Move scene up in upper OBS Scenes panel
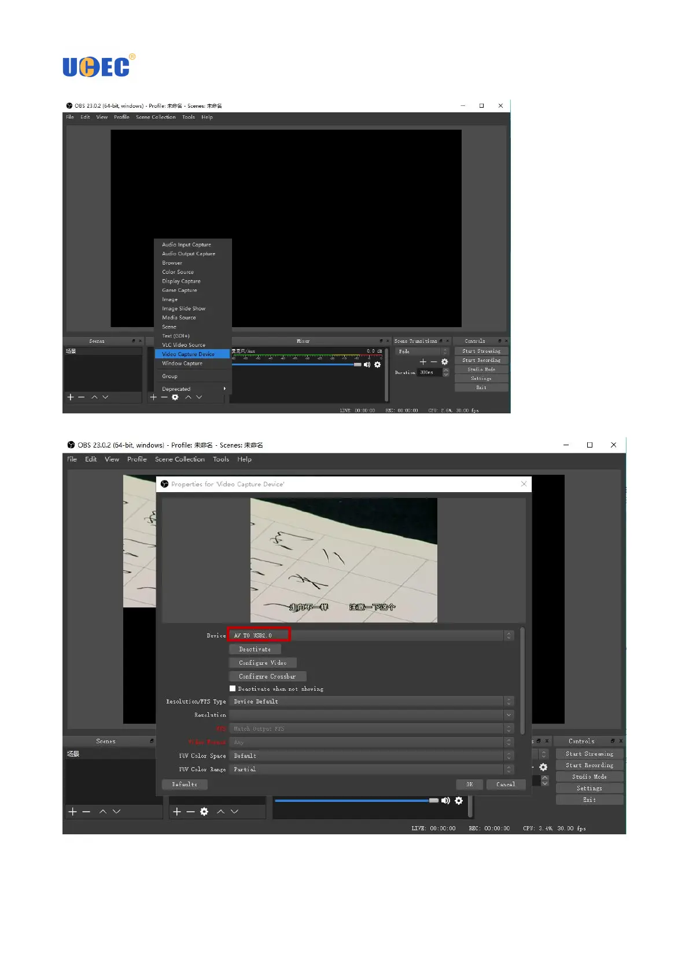The image size is (689, 975). [x=94, y=397]
